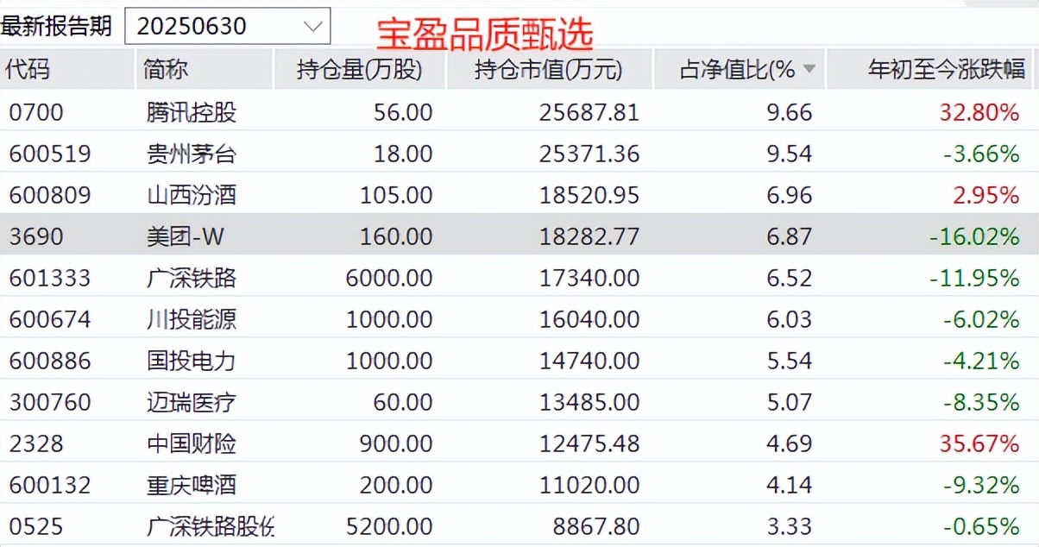1039x547 pixels.
Task: Select the 广深铁路股份 name cell for 0525
Action: point(211,526)
